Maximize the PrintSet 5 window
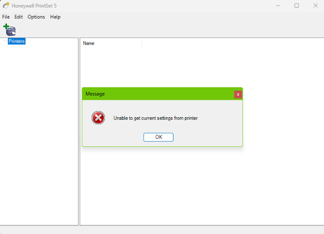Screen dimensions: 324x234 click(x=296, y=5)
